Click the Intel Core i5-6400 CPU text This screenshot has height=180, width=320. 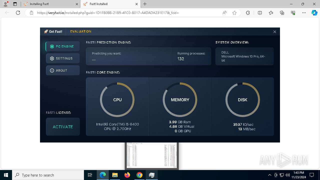[x=117, y=126]
